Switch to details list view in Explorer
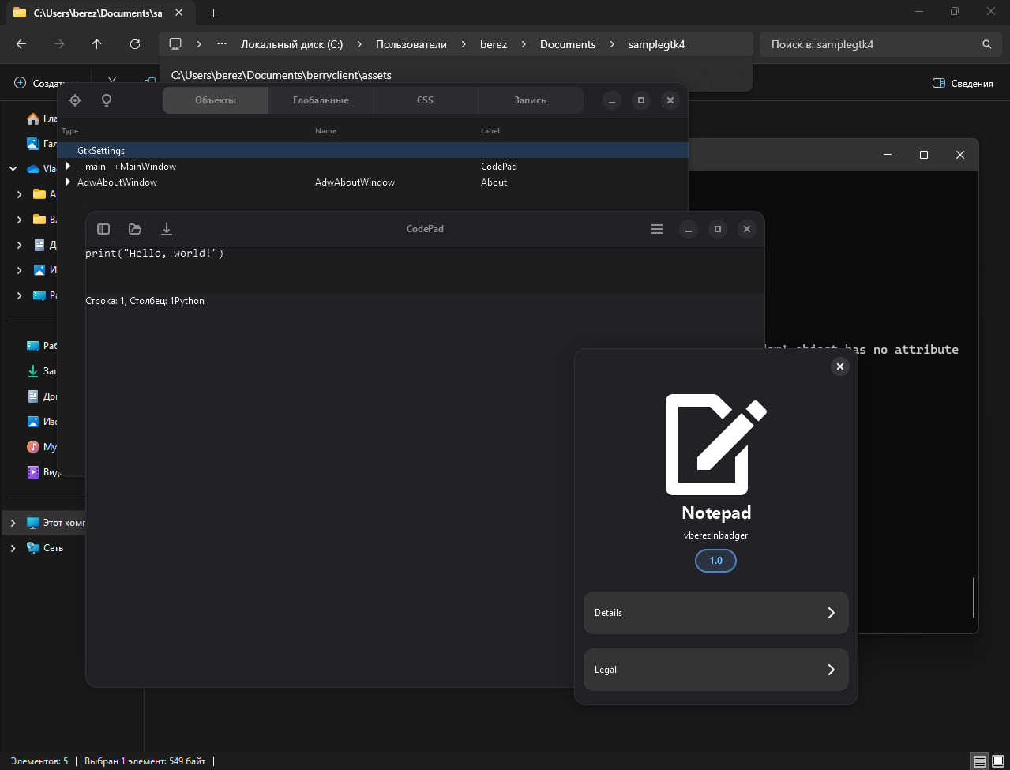Viewport: 1010px width, 770px height. 979,761
